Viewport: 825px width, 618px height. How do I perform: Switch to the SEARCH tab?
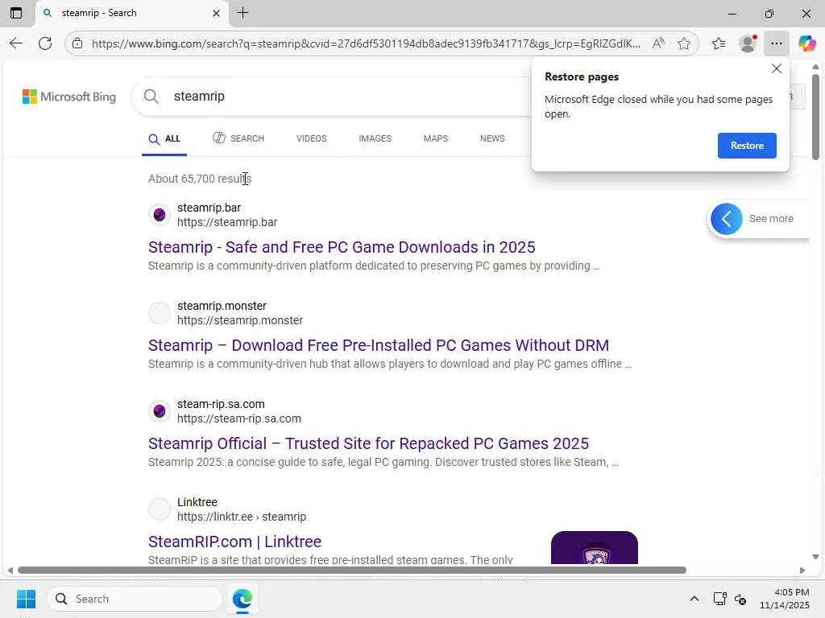tap(238, 138)
